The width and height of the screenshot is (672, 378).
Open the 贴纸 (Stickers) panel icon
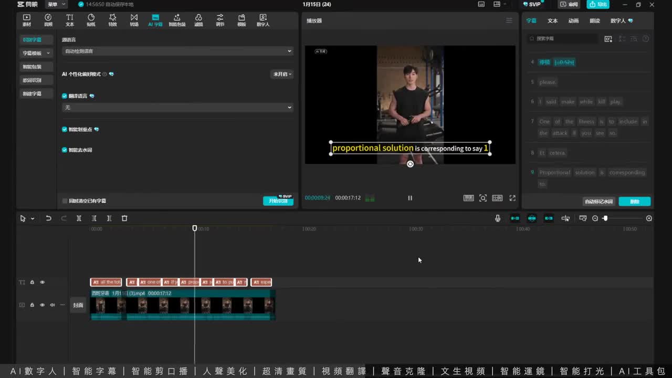pos(91,20)
